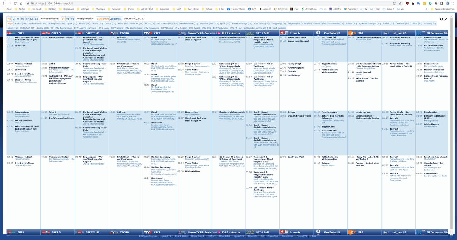Open the Nachgefragt programme at 22:05

(x=294, y=64)
